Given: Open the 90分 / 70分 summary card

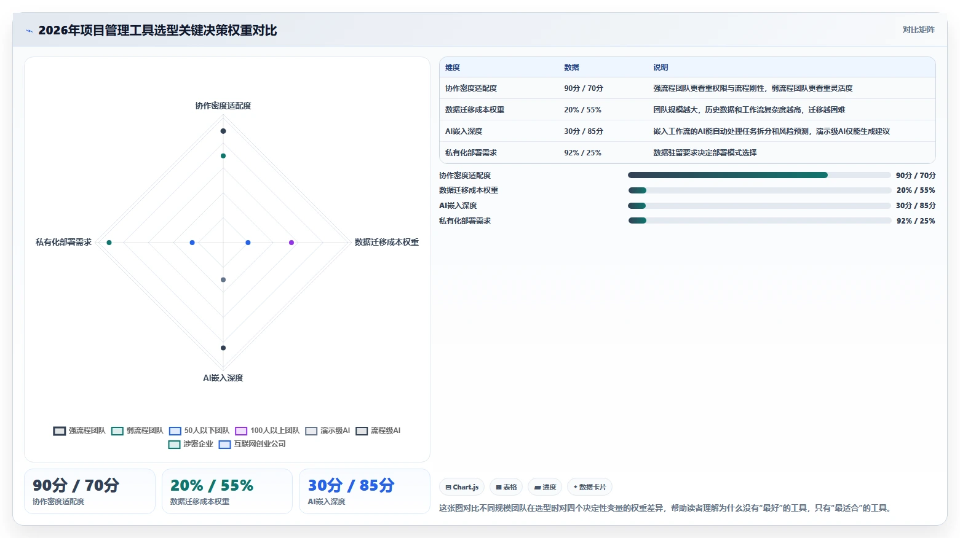Looking at the screenshot, I should (90, 491).
